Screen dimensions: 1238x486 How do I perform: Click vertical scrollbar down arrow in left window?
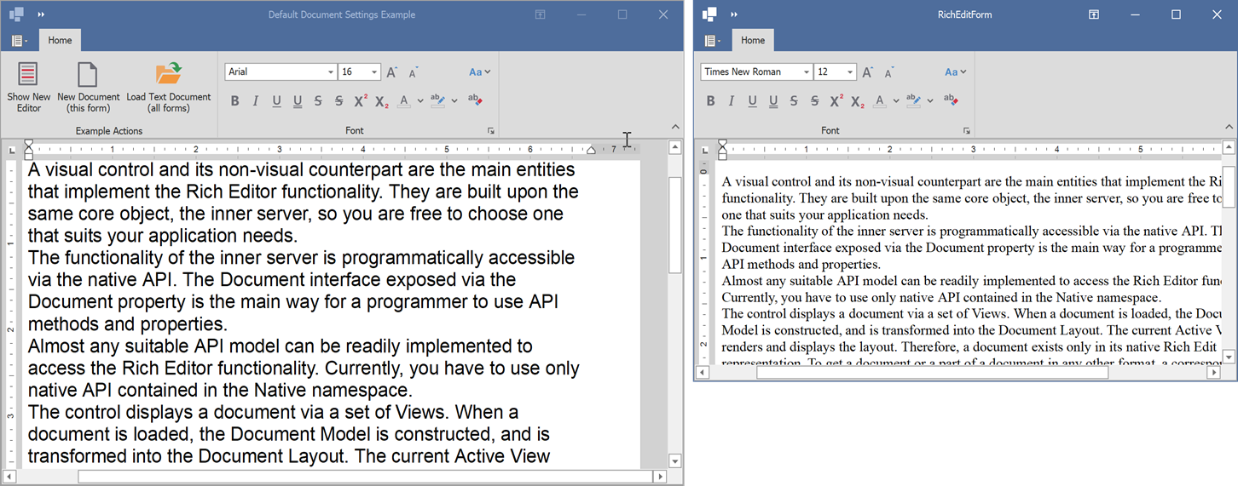675,461
